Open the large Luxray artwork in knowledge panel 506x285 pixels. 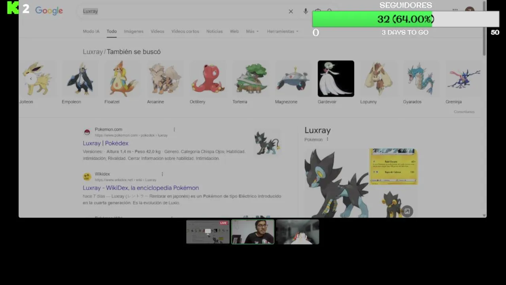[x=336, y=183]
